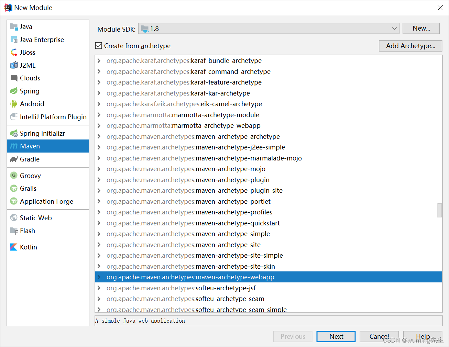Uncheck Create from archetype checkbox
Viewport: 449px width, 347px height.
tap(99, 46)
